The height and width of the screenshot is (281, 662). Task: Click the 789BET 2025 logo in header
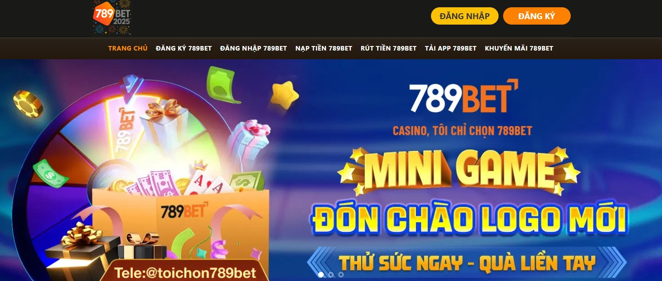112,17
